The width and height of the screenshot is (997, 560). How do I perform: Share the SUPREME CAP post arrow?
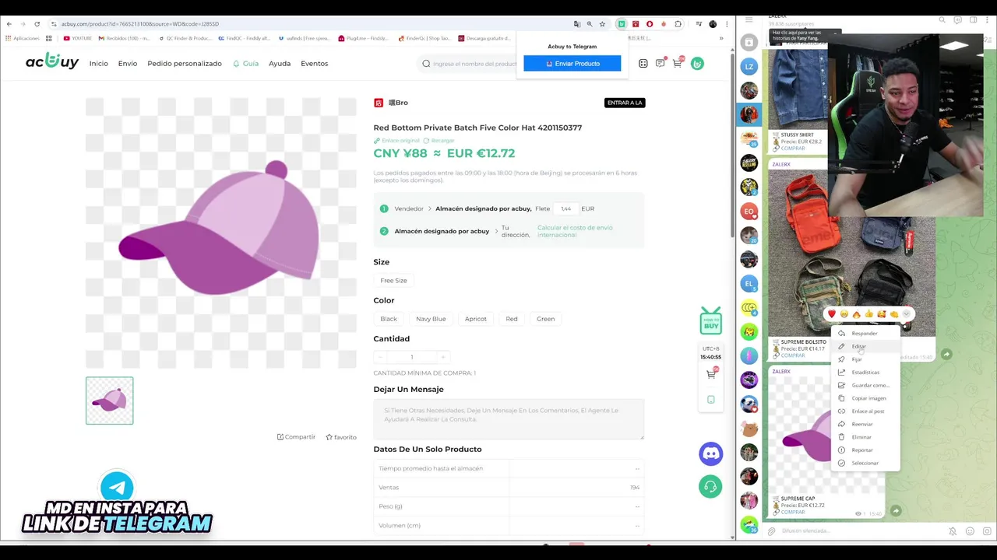point(896,511)
